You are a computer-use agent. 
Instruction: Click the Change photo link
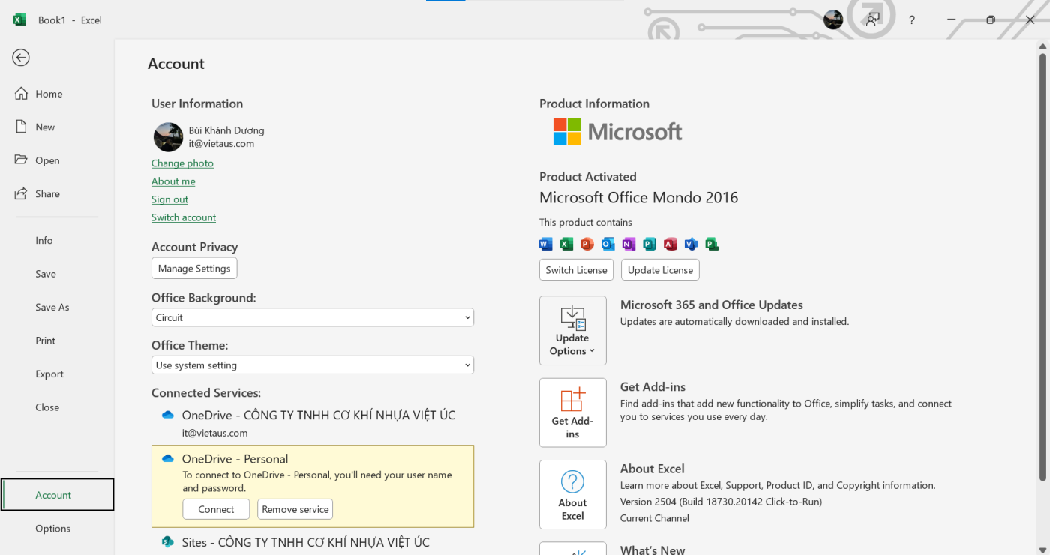(182, 163)
